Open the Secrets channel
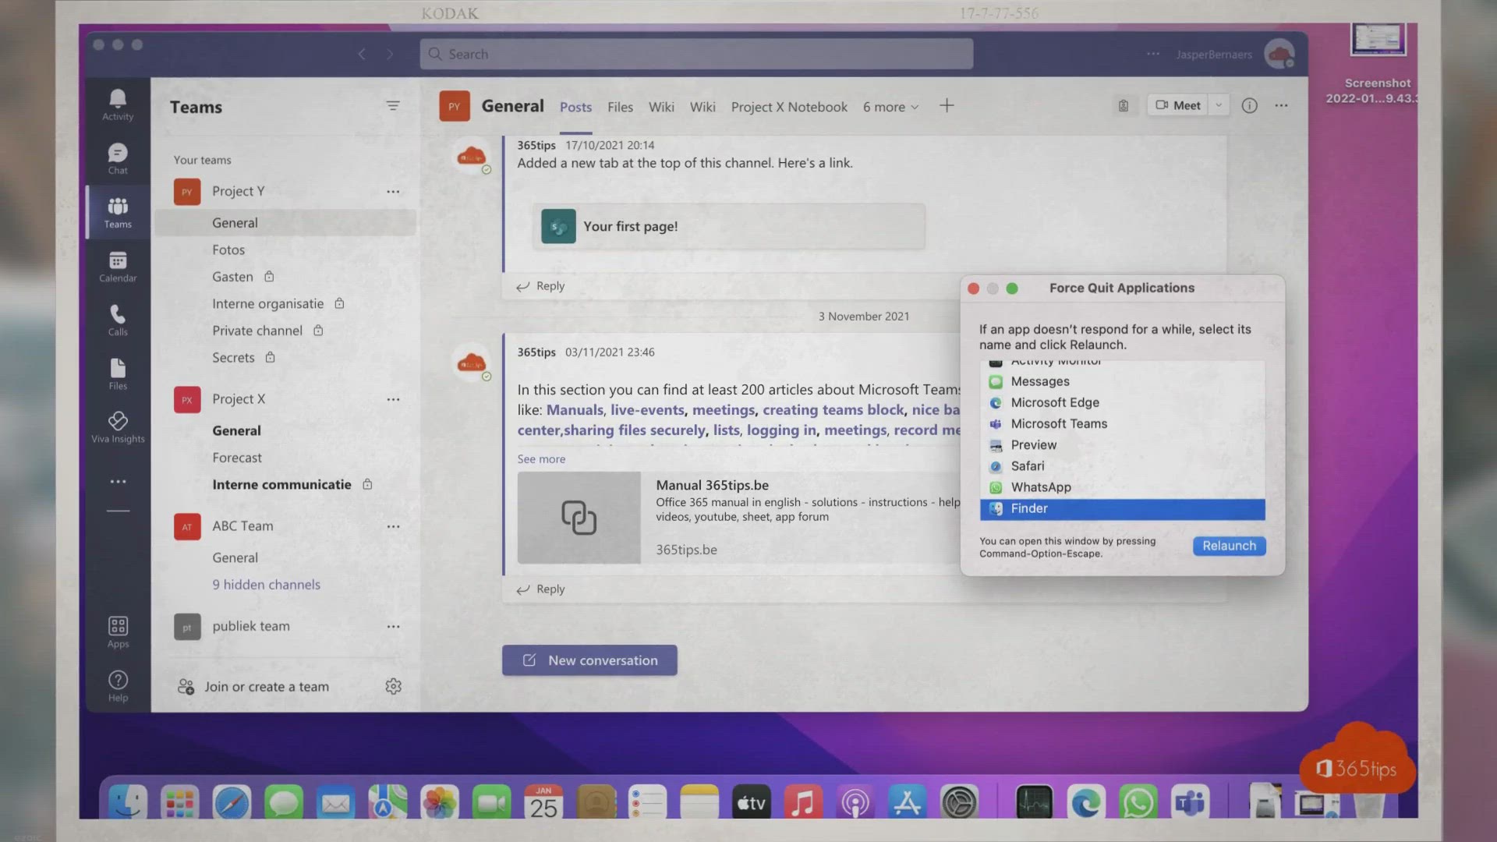The height and width of the screenshot is (842, 1497). pos(233,358)
